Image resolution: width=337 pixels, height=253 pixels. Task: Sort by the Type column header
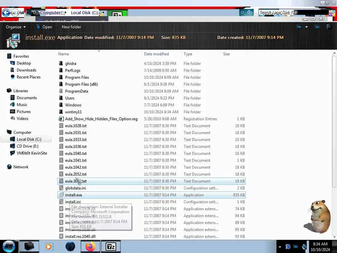188,54
